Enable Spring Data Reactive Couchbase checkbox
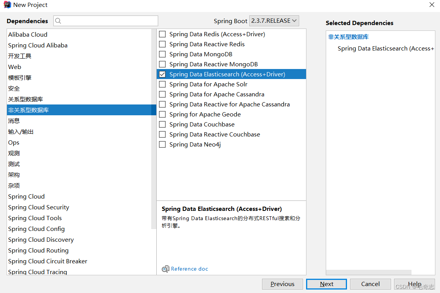Screen dimensions: 440x293 click(x=162, y=134)
